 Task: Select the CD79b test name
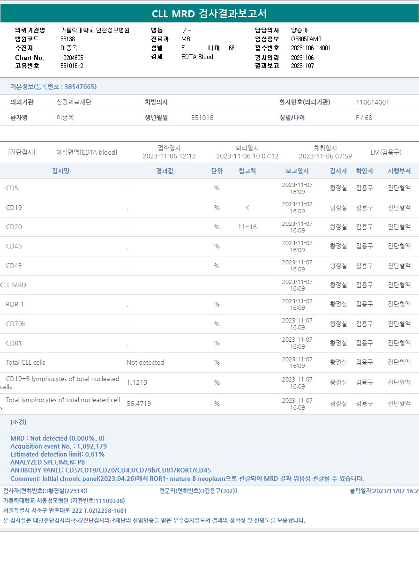pyautogui.click(x=16, y=324)
